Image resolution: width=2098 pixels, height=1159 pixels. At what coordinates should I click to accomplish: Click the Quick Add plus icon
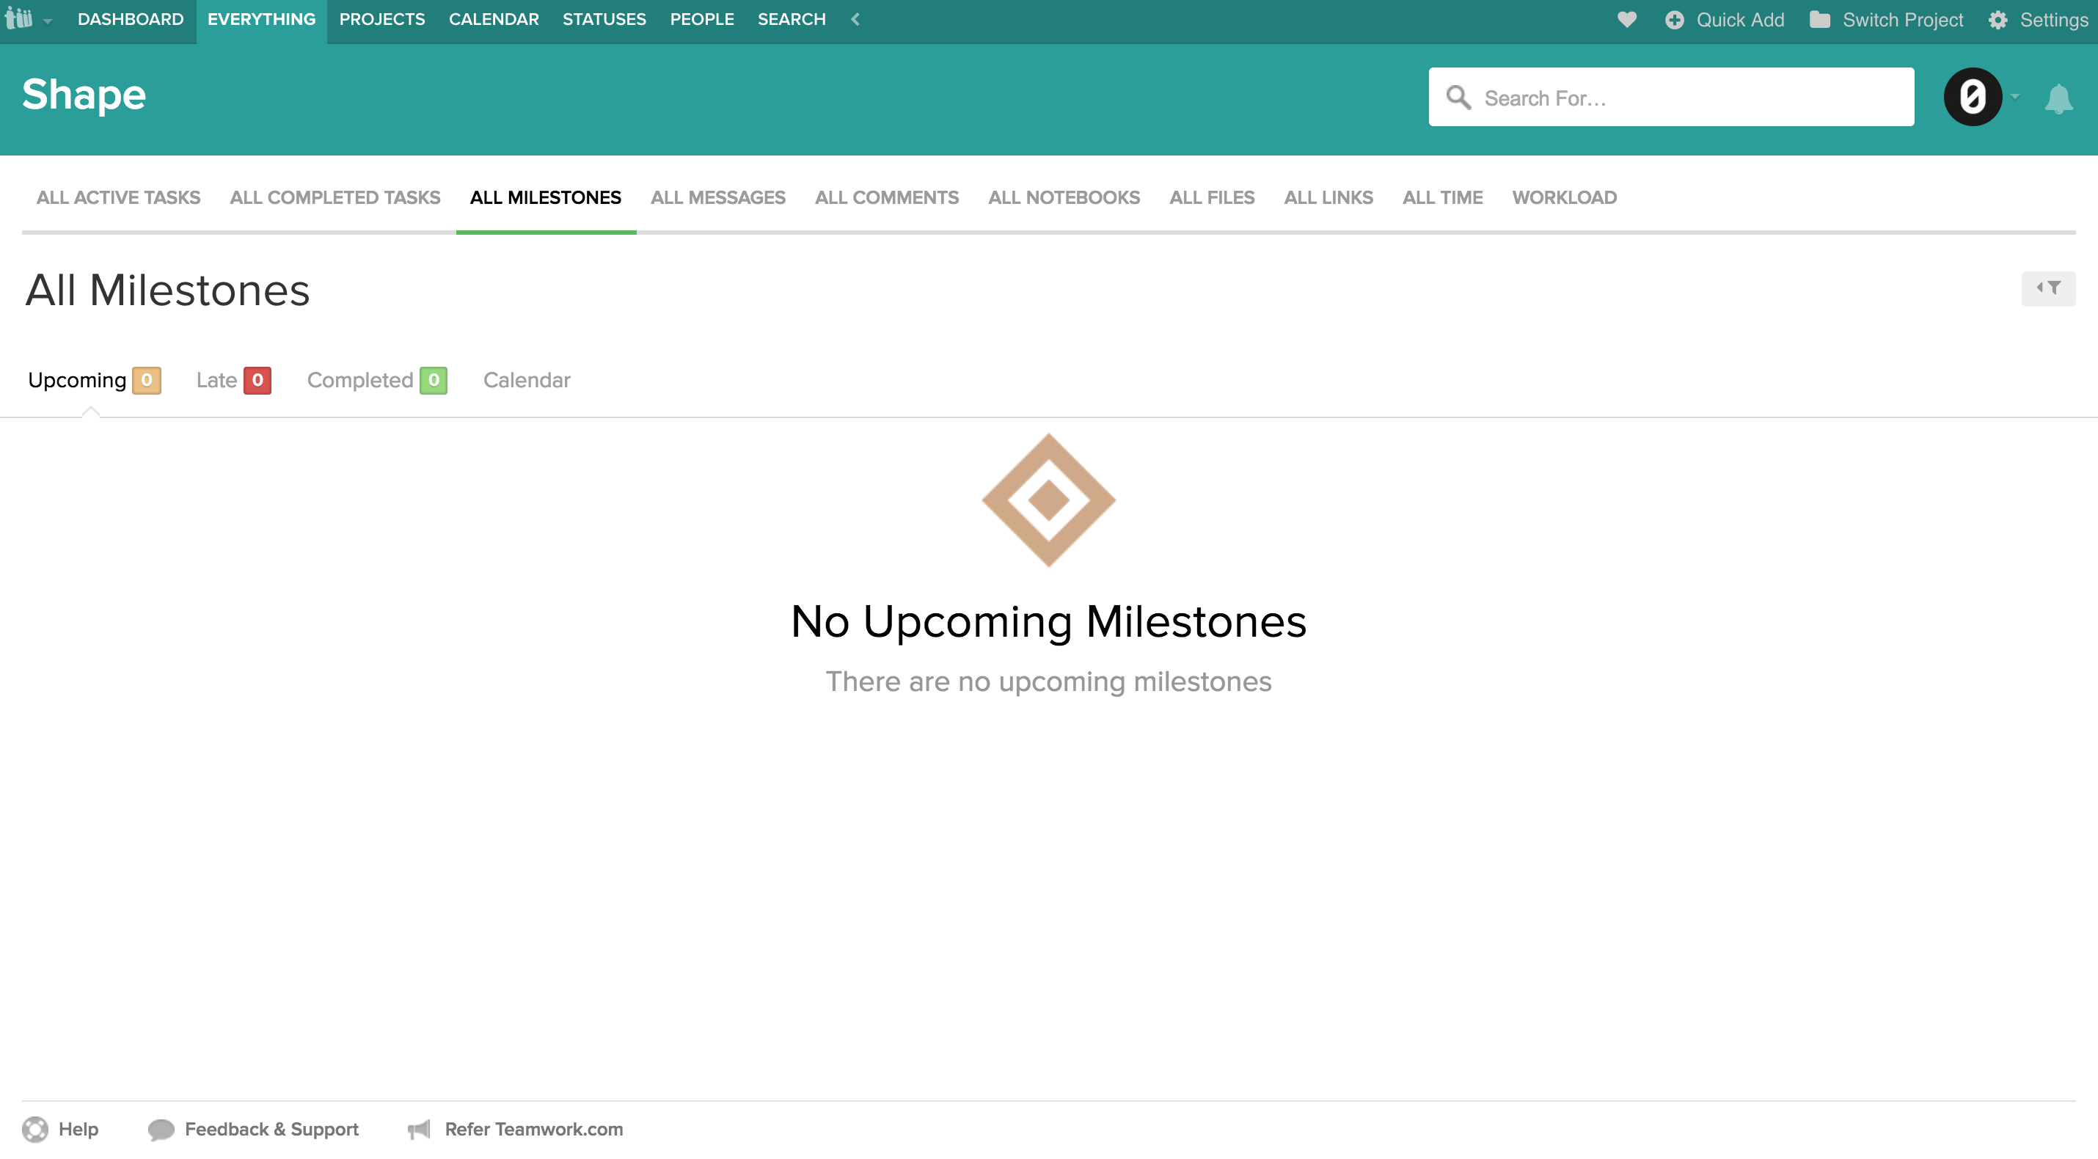click(1675, 21)
